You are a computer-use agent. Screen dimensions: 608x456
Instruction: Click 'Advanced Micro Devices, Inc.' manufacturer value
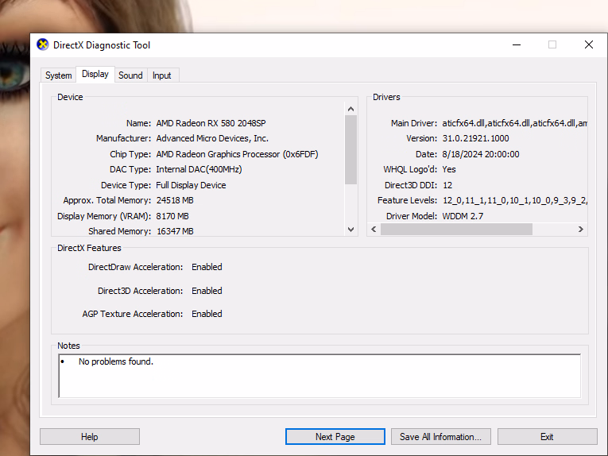point(212,138)
